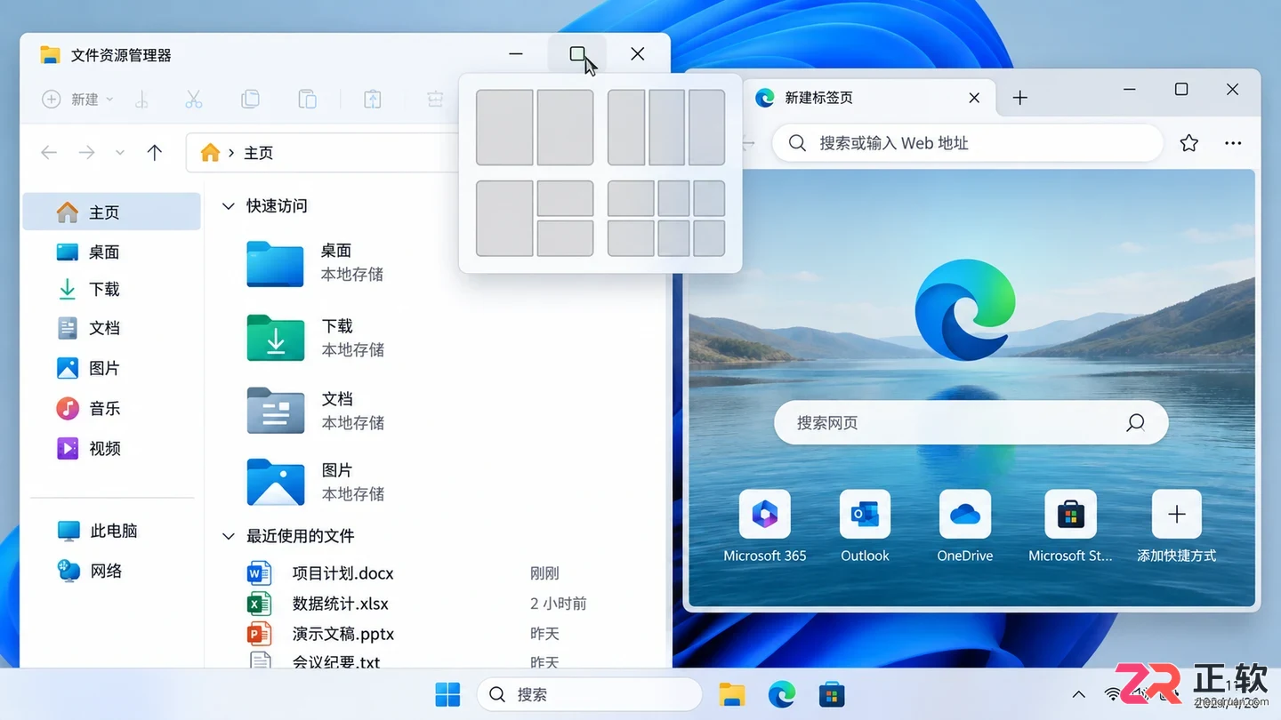Click the Paste icon in File Explorer toolbar
1281x720 pixels.
[x=307, y=100]
